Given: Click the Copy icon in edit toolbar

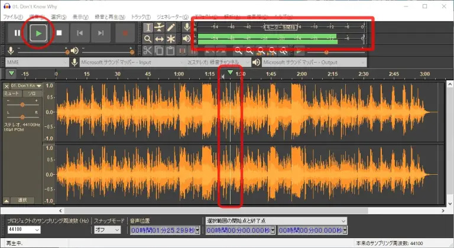Looking at the screenshot, I should pyautogui.click(x=159, y=51).
